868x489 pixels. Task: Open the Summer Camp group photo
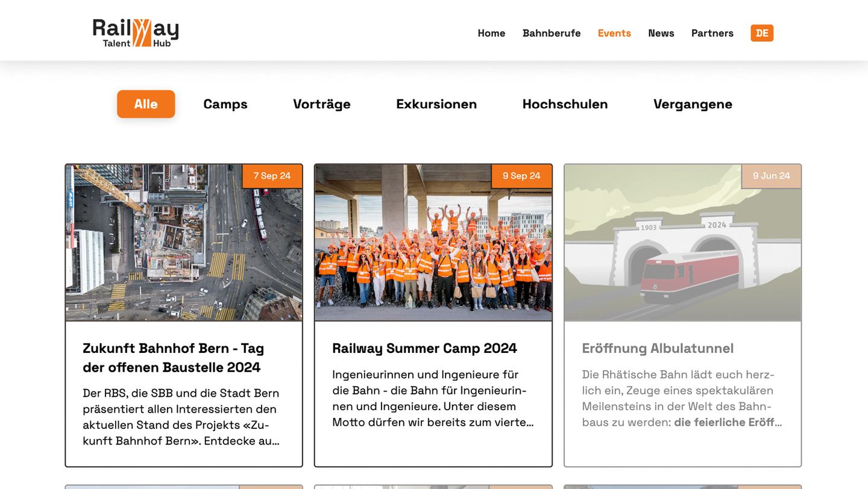[x=433, y=243]
